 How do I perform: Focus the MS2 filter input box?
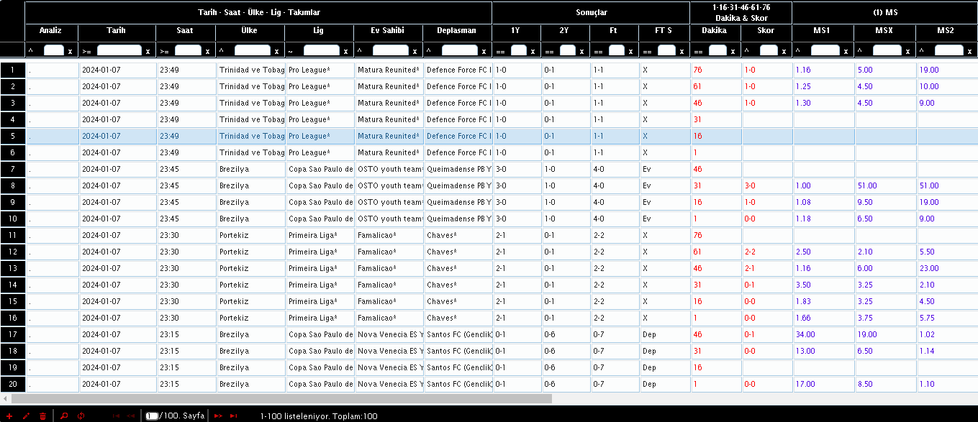949,51
